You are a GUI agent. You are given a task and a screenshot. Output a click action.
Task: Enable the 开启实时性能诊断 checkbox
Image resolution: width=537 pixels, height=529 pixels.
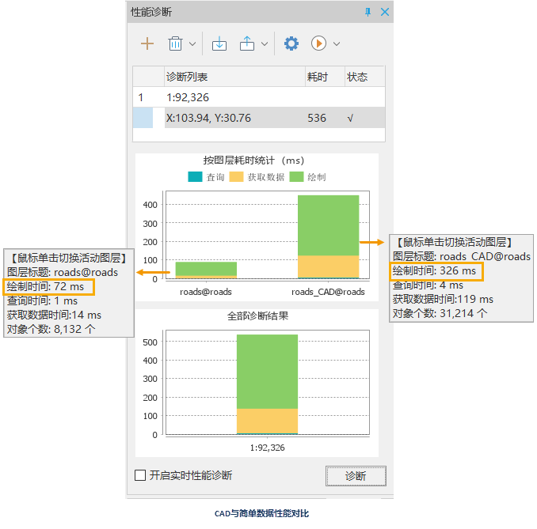(x=140, y=475)
